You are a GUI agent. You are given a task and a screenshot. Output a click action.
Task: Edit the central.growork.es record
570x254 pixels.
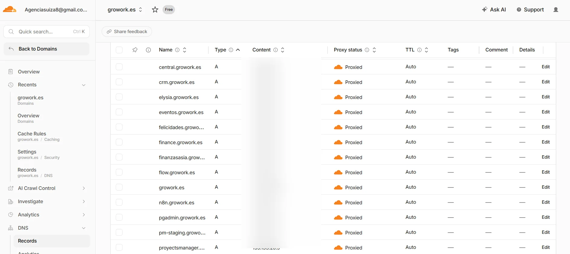click(546, 67)
